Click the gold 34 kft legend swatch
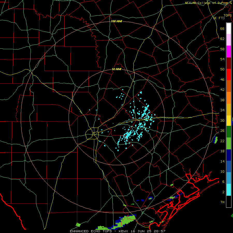 229,110
